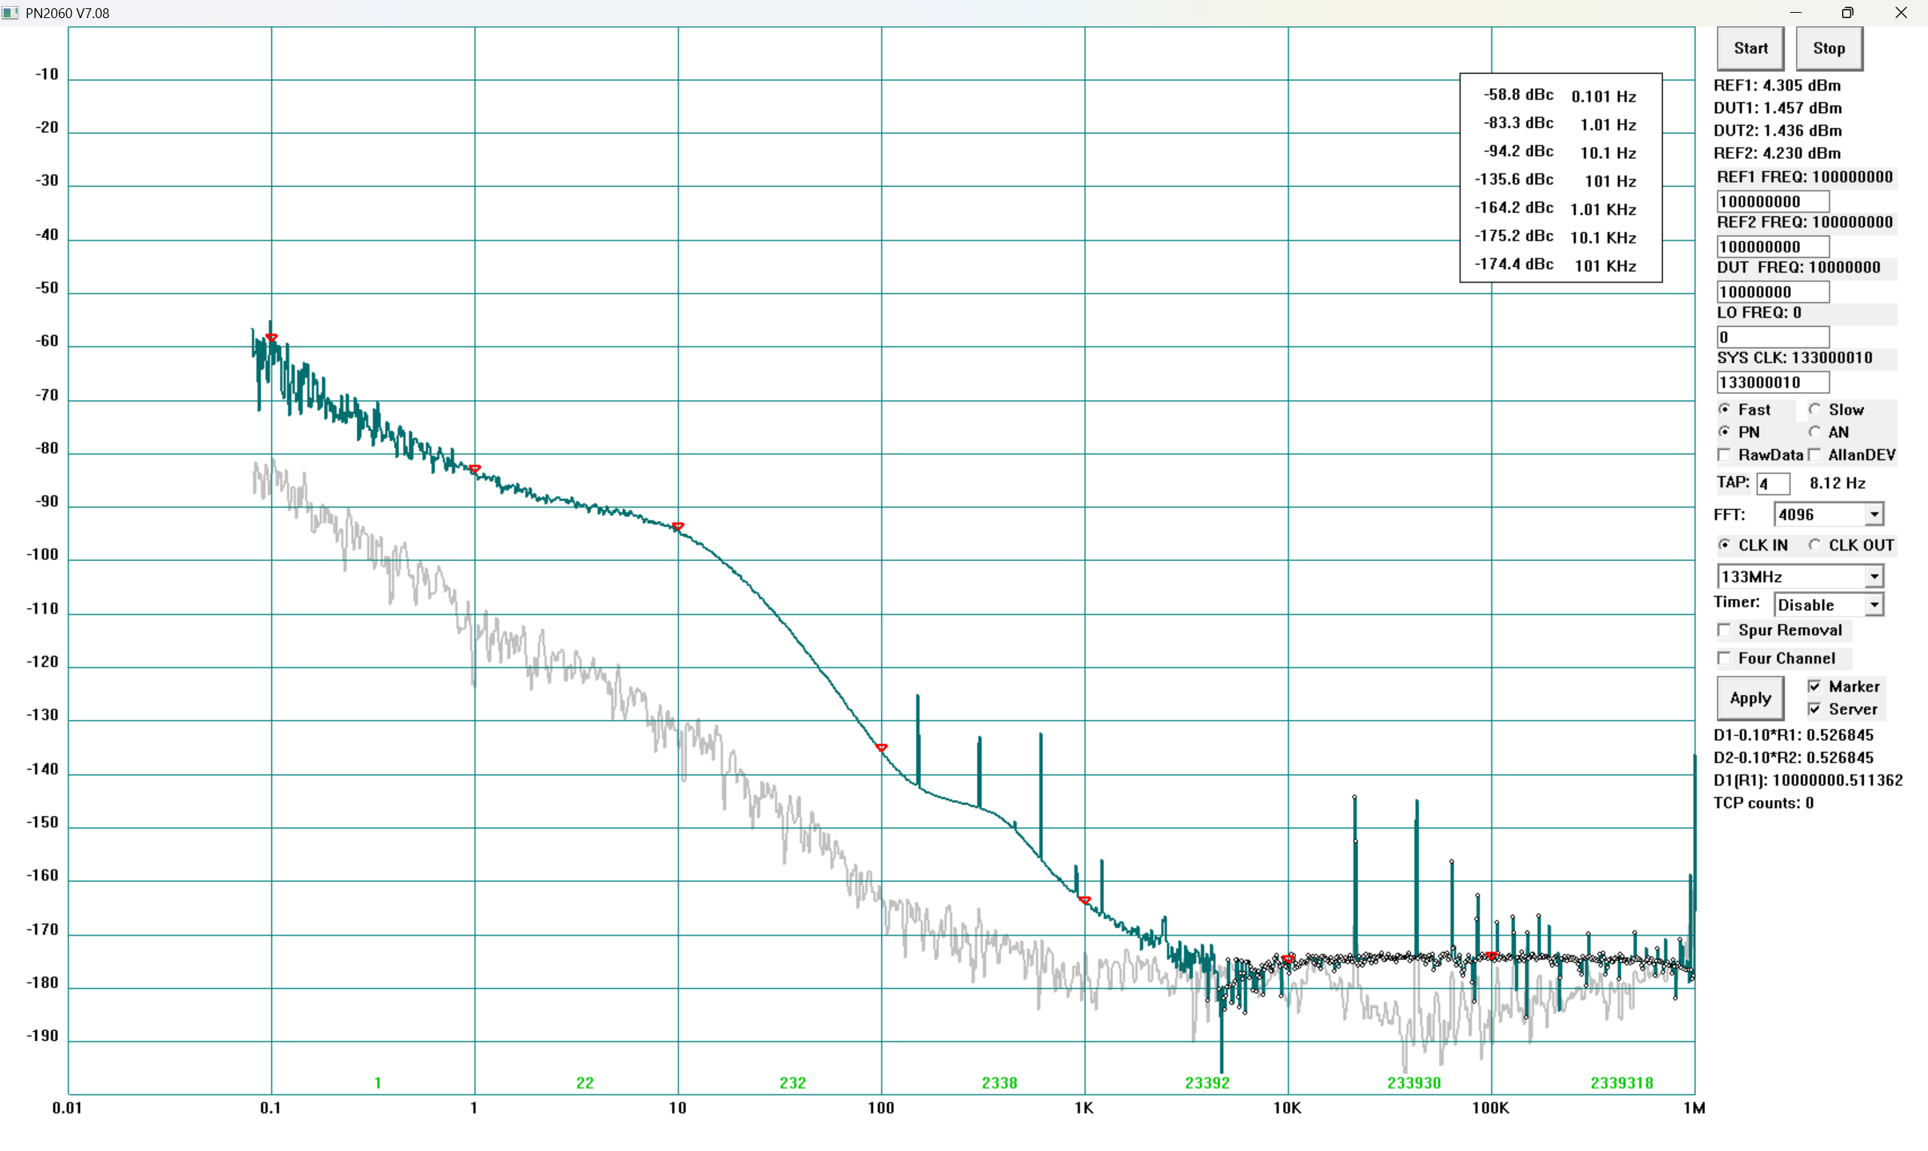Click the TAP value input field

(1772, 484)
